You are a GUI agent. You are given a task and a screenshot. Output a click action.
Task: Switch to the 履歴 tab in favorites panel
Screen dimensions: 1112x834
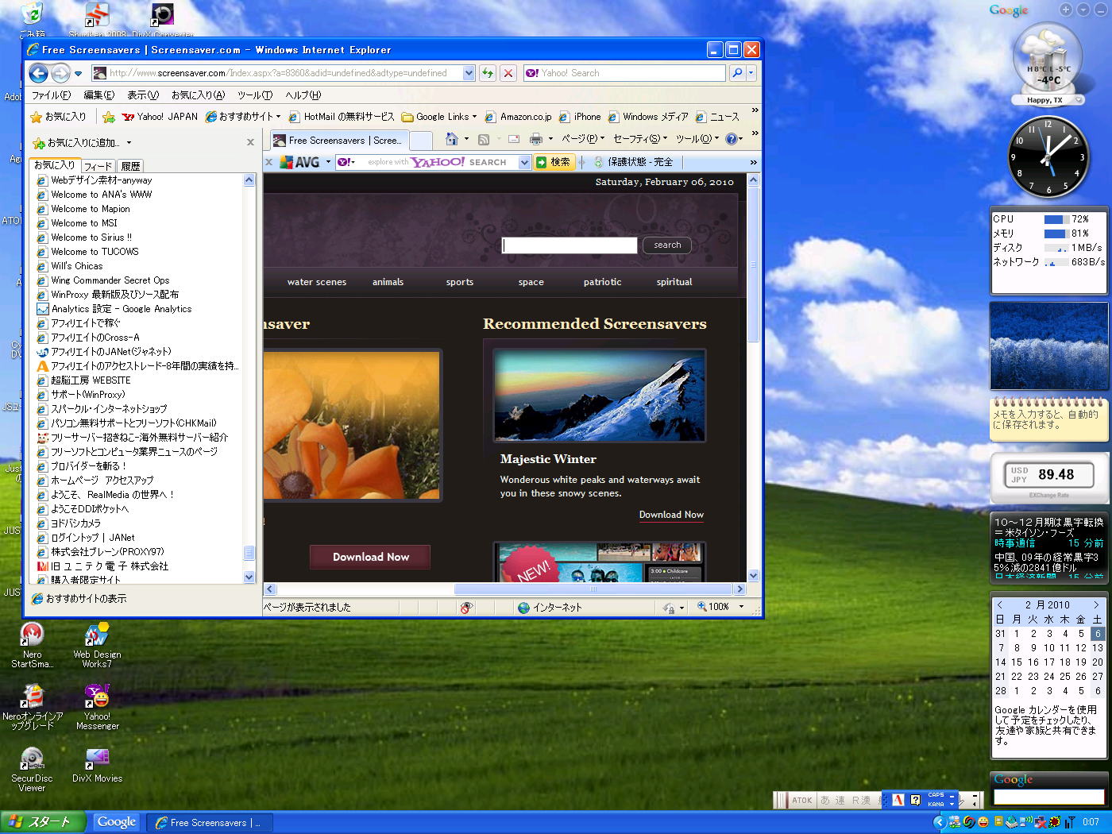point(131,166)
